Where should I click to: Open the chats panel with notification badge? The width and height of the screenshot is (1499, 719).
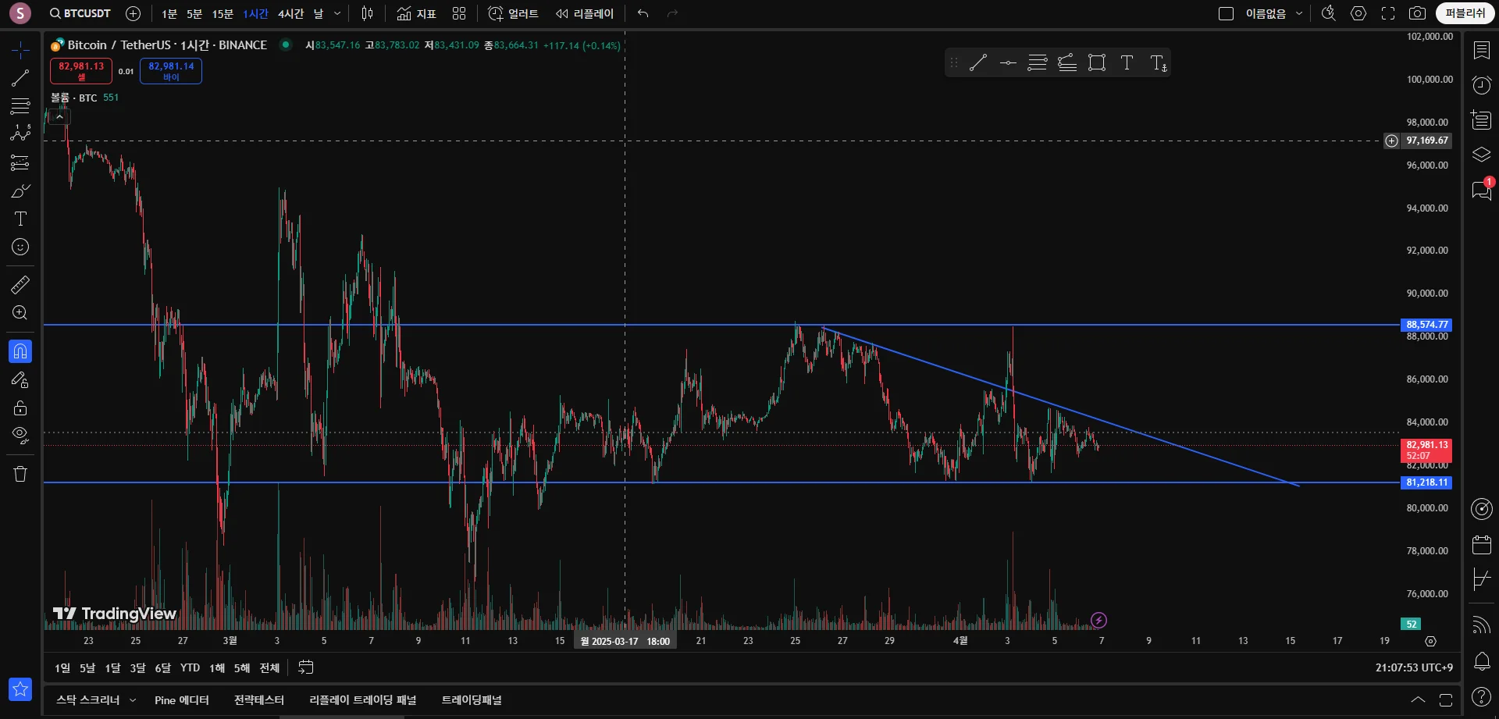click(x=1482, y=190)
